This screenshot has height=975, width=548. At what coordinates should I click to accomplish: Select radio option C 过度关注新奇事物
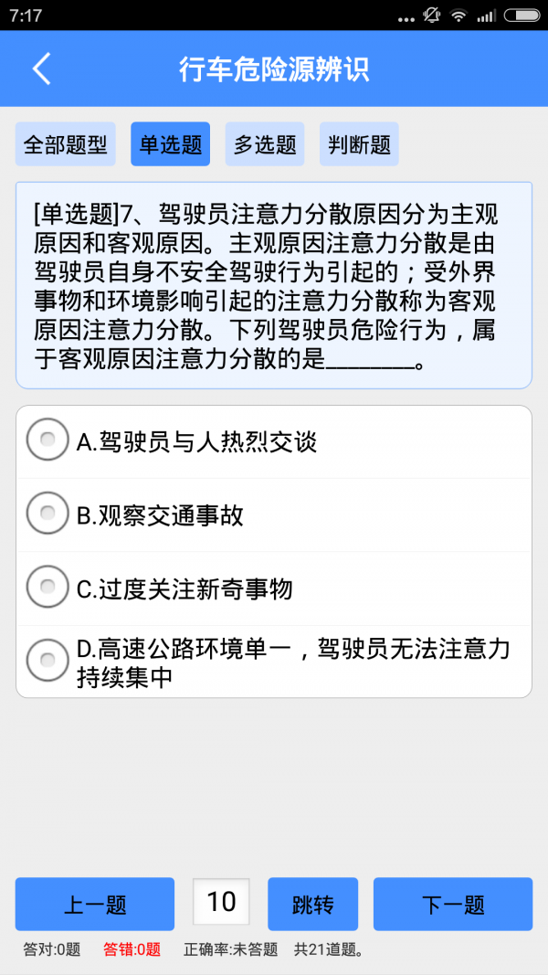coord(47,587)
